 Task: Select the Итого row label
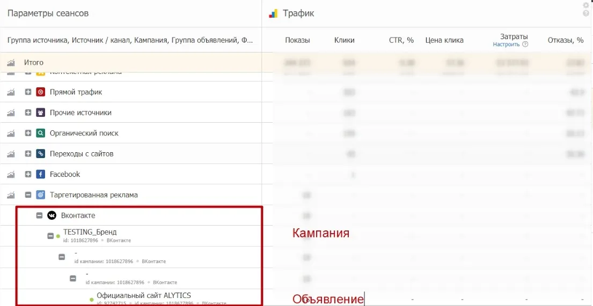(x=34, y=62)
